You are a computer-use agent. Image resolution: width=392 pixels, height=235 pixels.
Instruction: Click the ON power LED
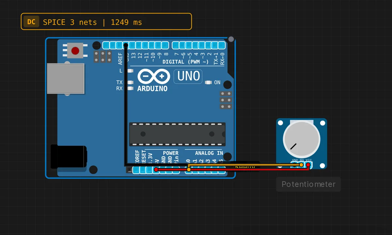208,83
